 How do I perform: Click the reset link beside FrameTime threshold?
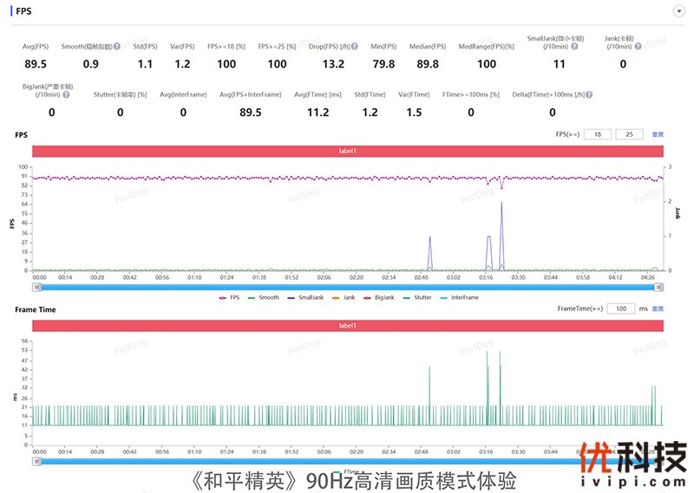pyautogui.click(x=658, y=308)
